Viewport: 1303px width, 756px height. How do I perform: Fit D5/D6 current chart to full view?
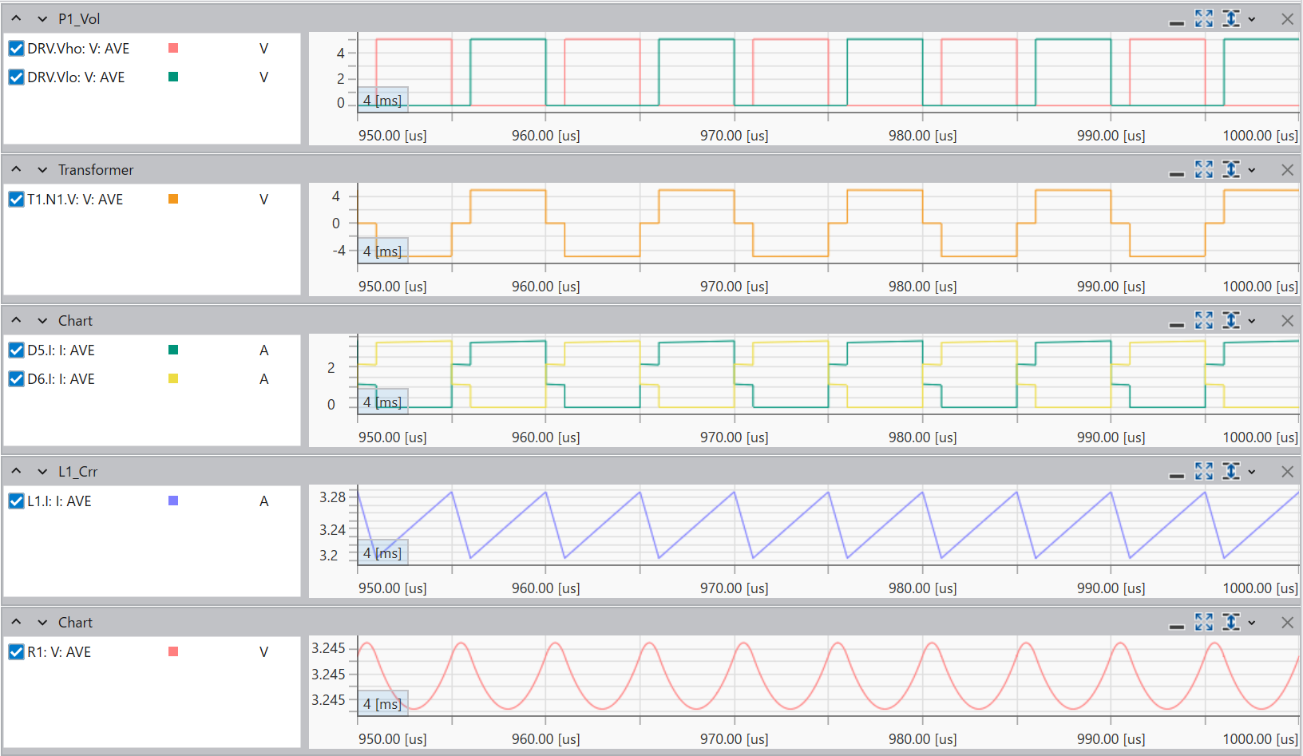[x=1204, y=320]
